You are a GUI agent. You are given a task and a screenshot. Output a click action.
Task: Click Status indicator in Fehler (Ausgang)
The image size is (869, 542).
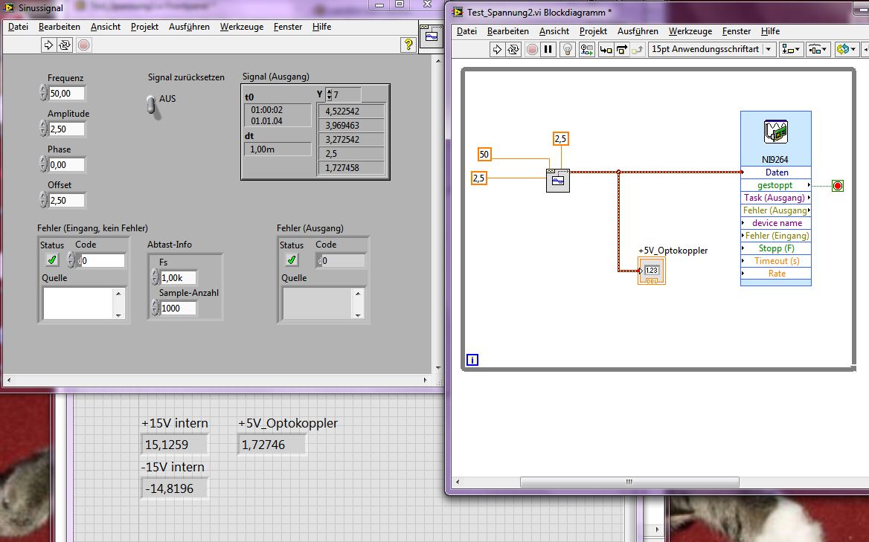pyautogui.click(x=292, y=259)
